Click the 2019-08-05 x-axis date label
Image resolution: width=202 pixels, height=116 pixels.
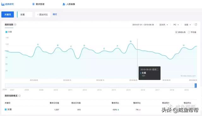pos(34,80)
